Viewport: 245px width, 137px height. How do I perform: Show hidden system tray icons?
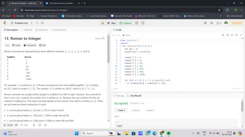coord(193,133)
